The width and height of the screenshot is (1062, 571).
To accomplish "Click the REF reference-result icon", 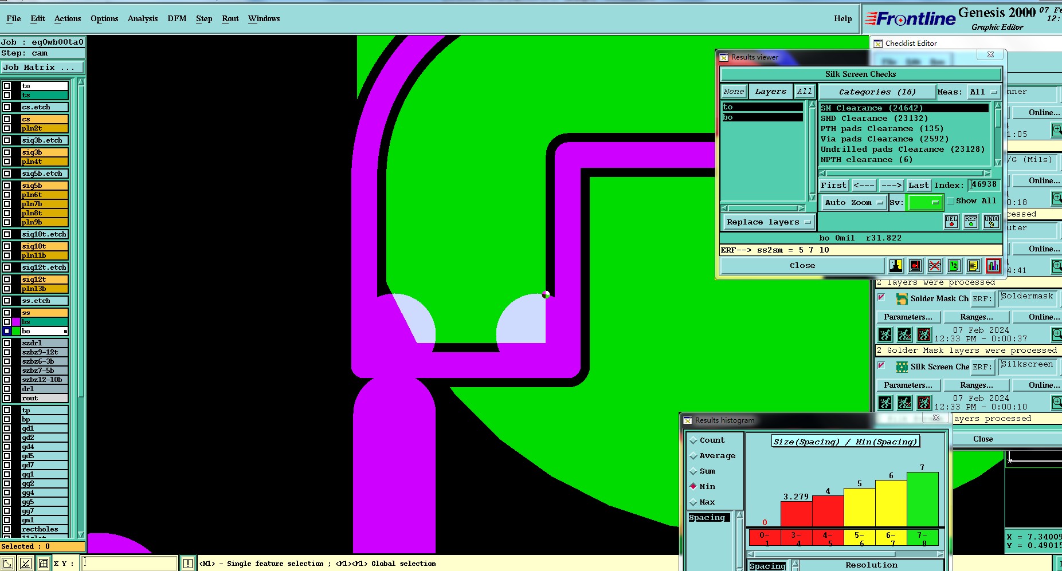I will click(x=971, y=222).
